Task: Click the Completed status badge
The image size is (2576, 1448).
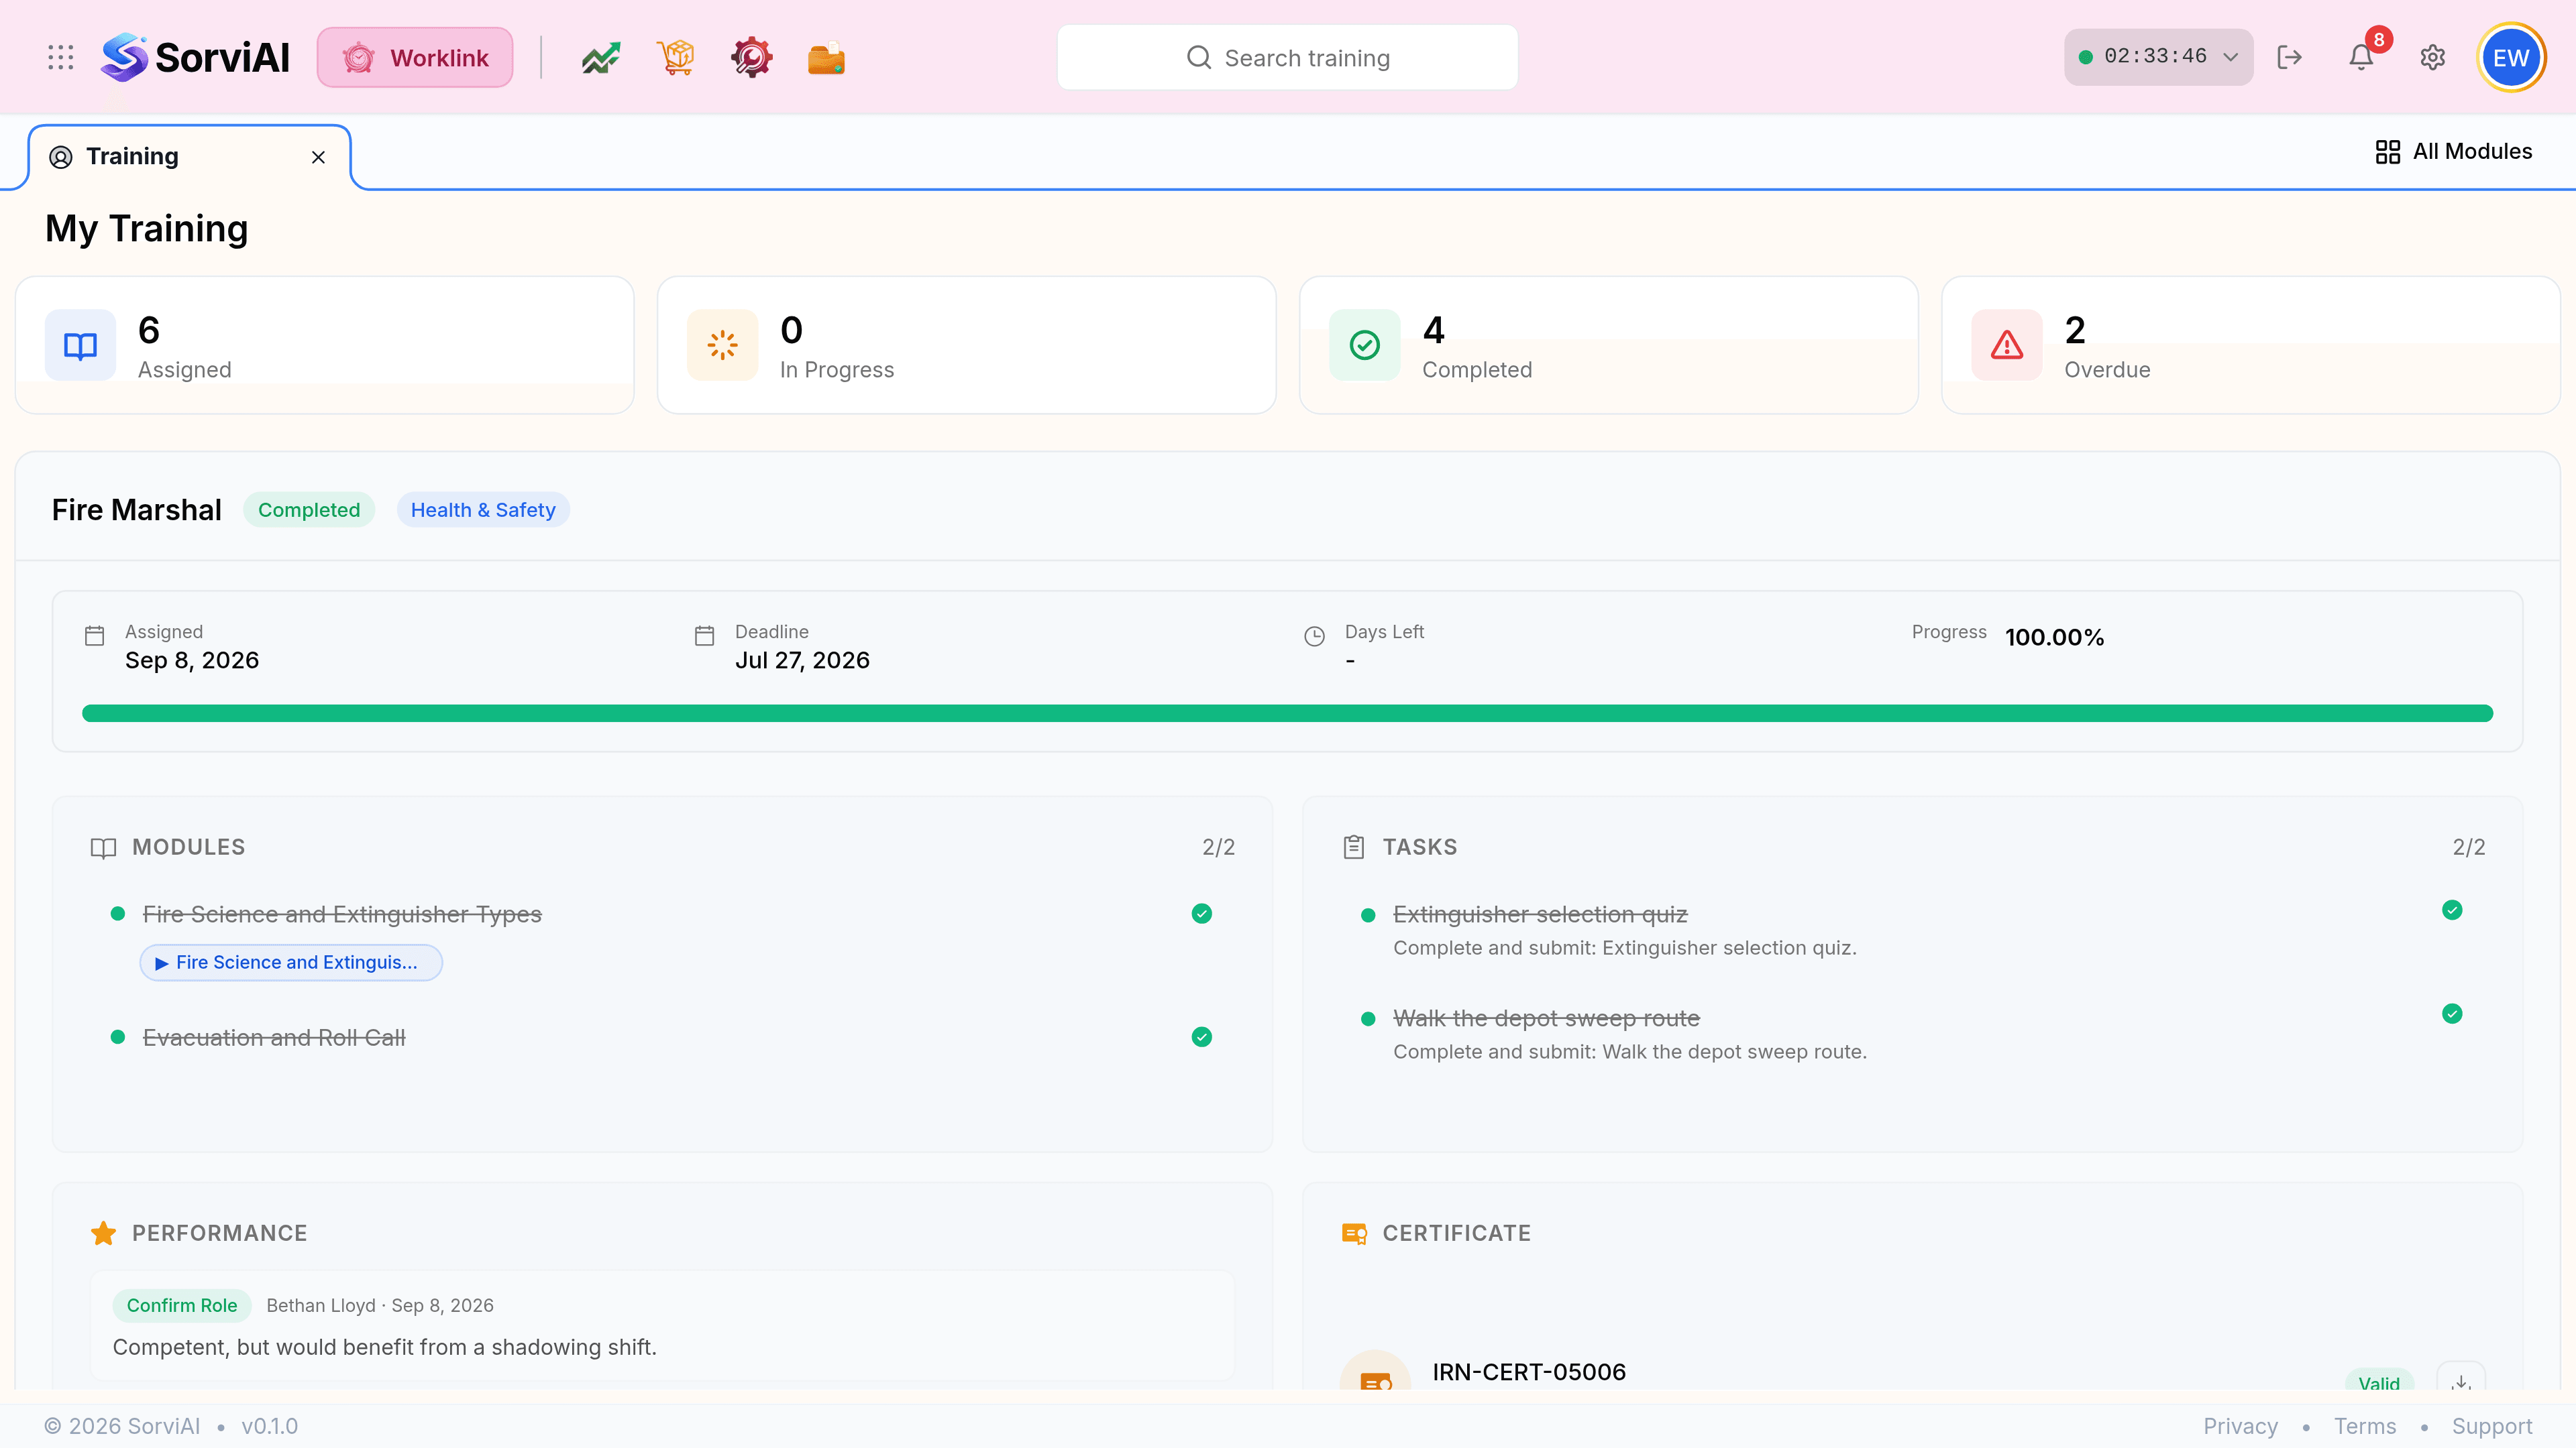Action: [x=309, y=509]
